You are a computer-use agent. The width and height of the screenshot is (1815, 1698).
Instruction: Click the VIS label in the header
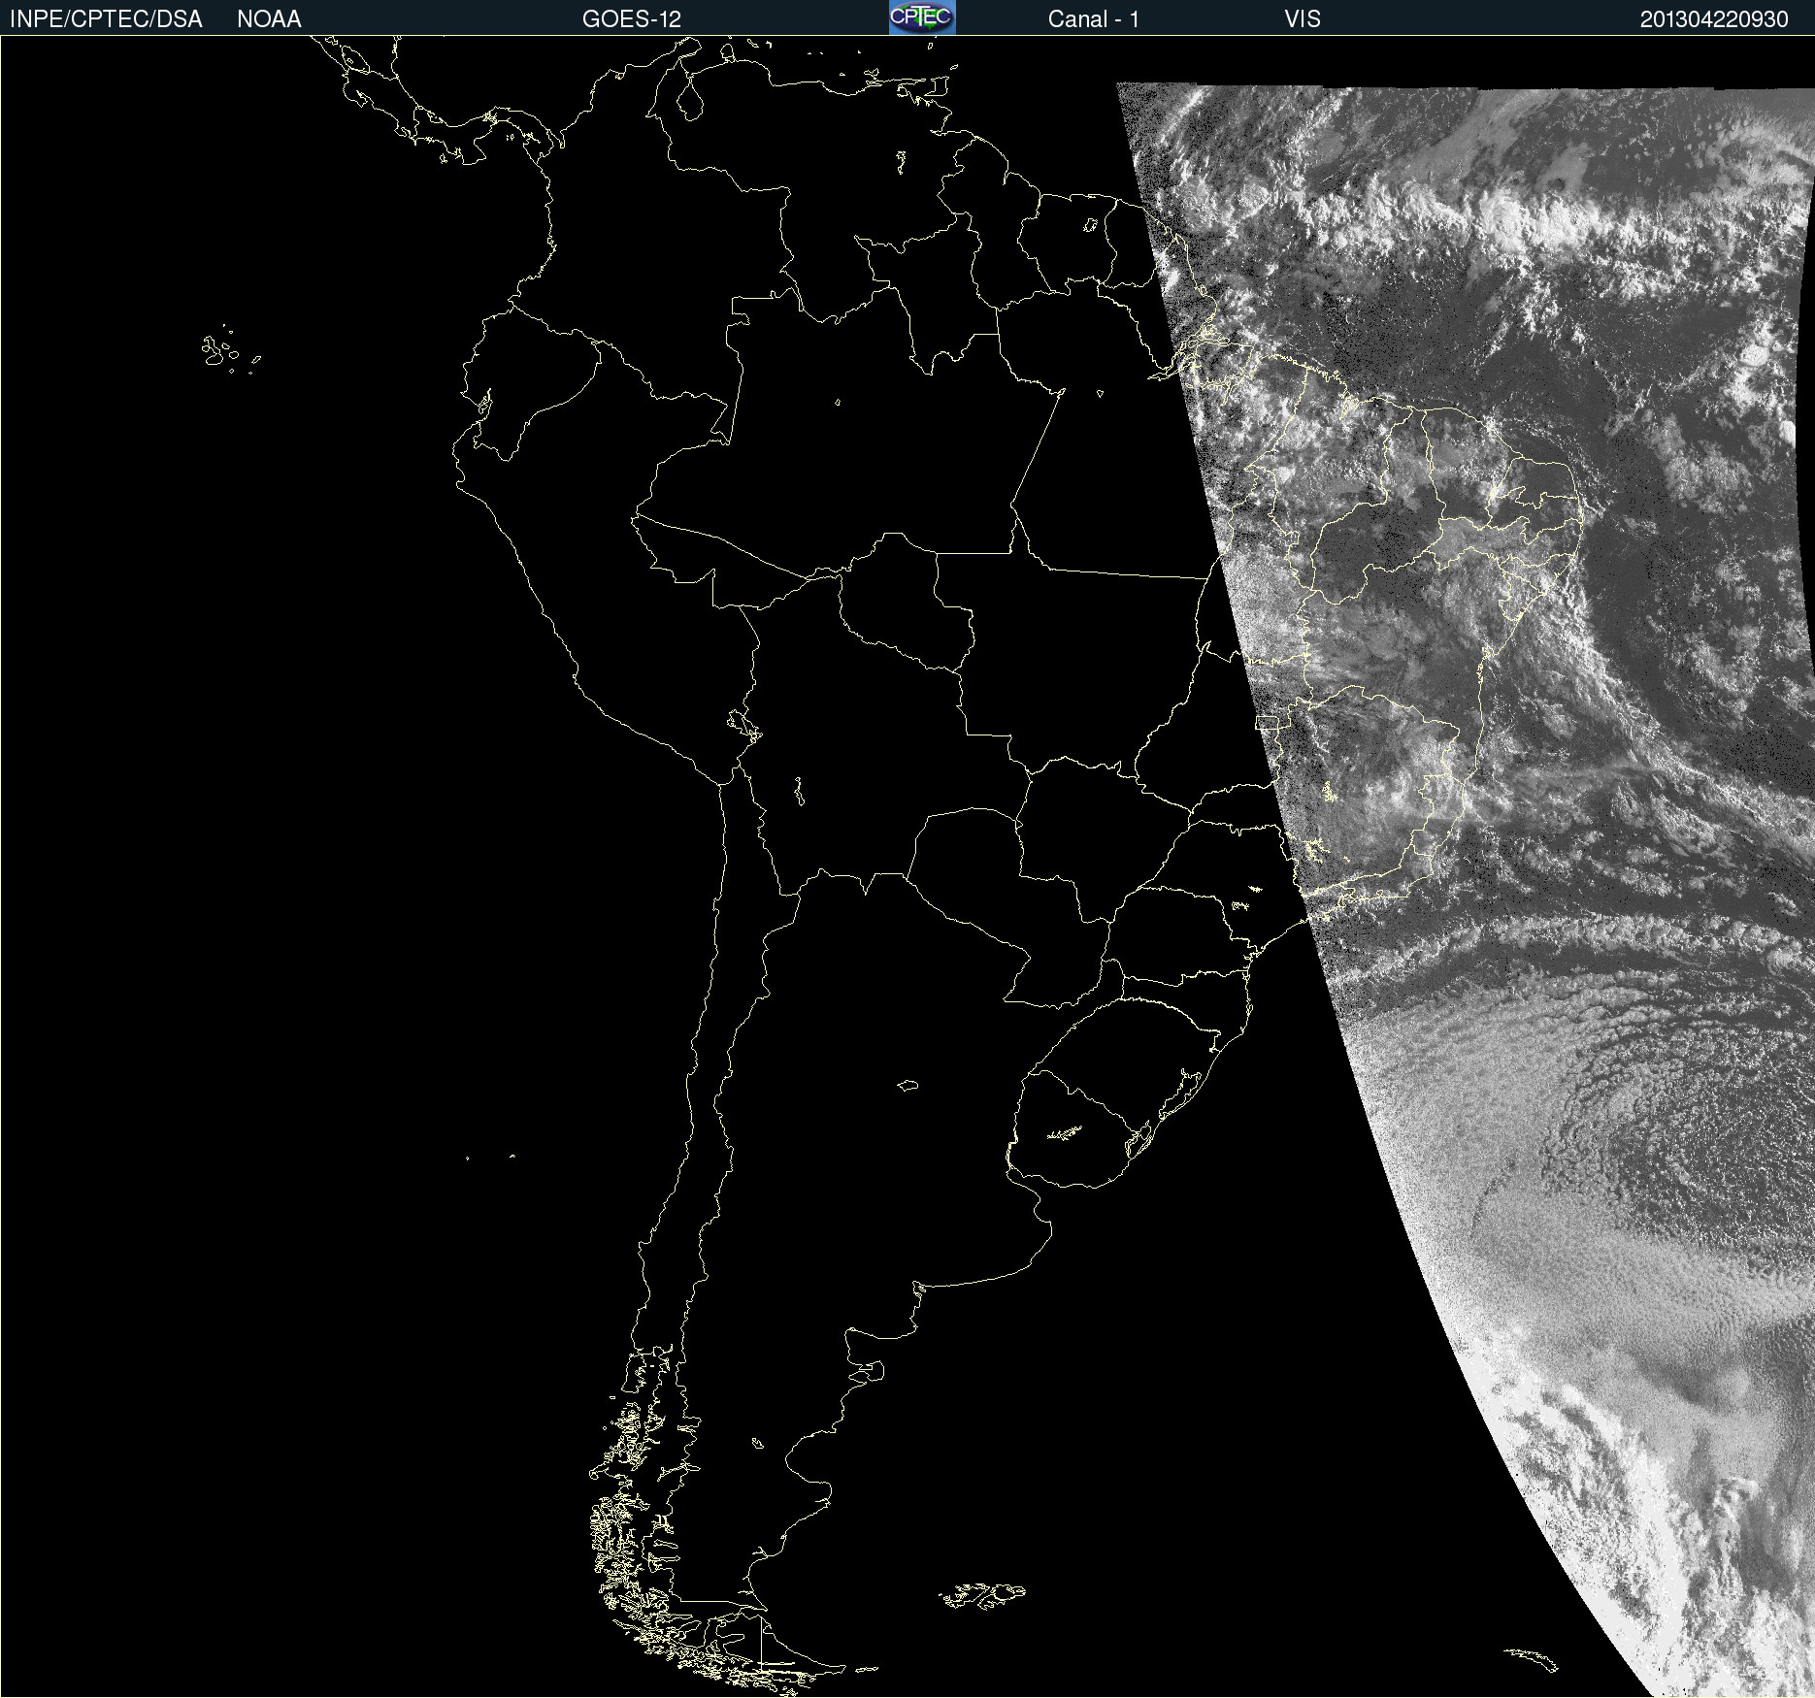pos(1303,19)
